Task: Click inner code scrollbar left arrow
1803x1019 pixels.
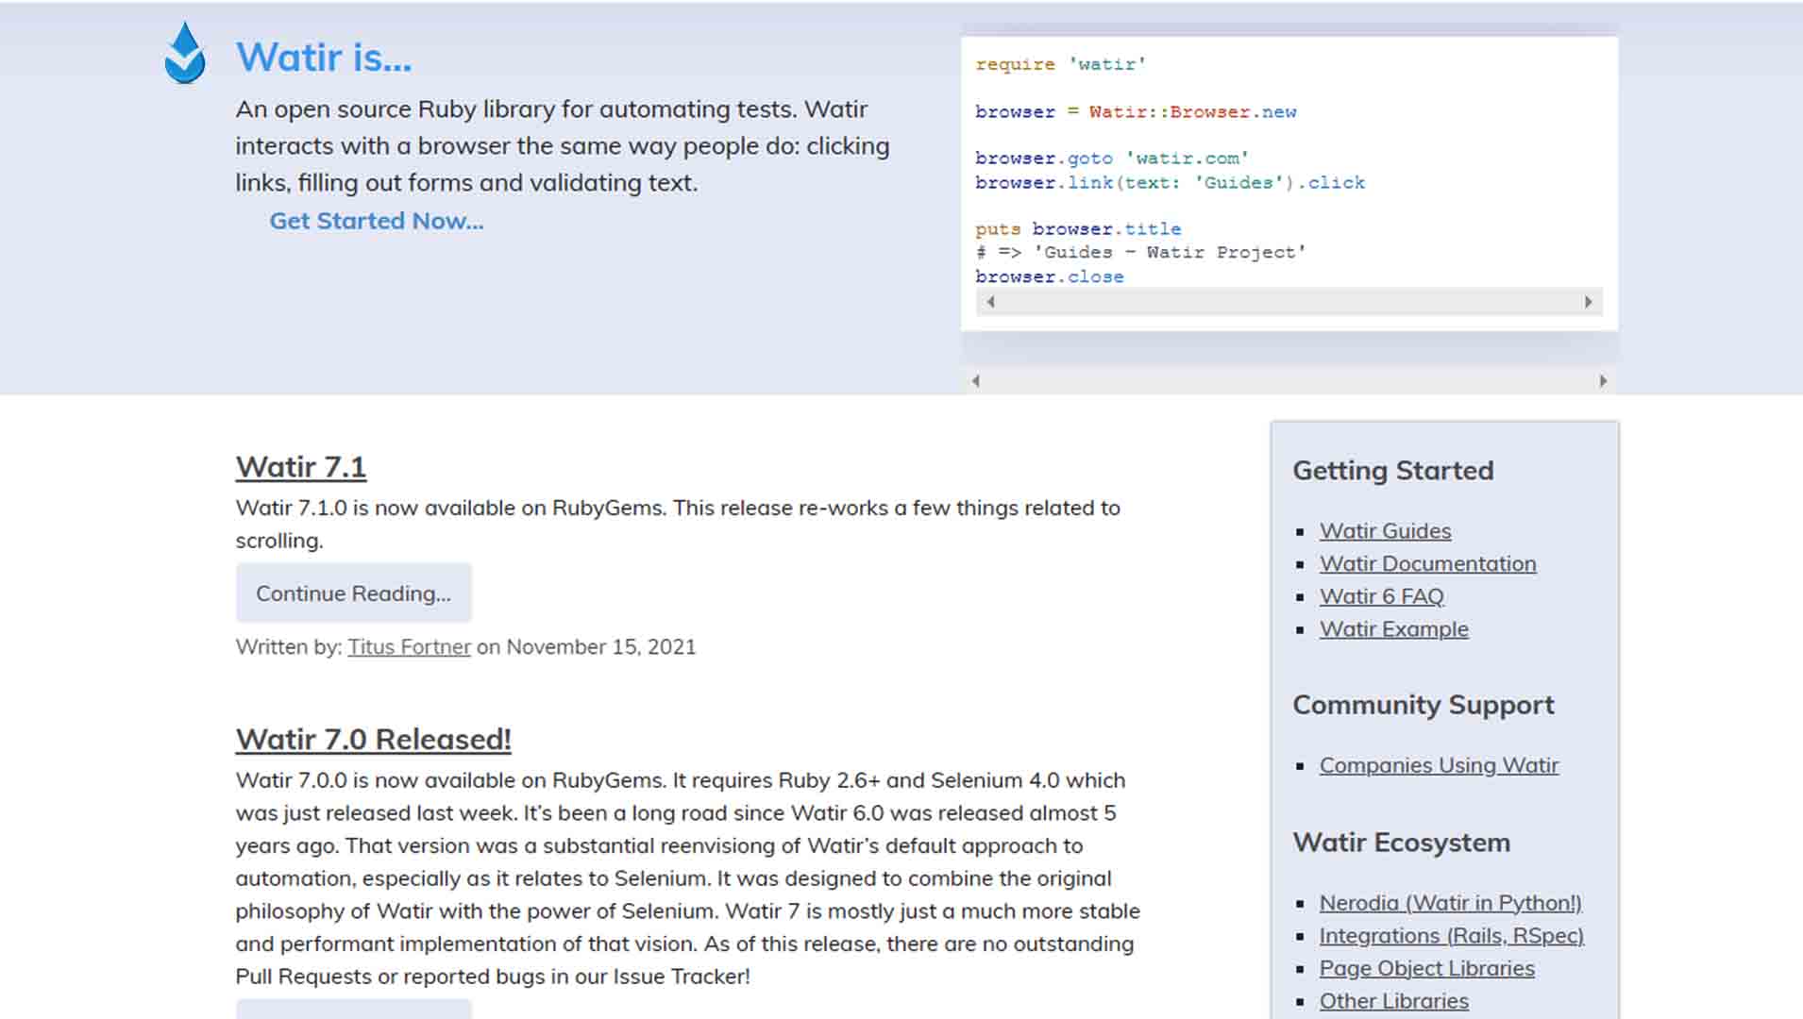Action: point(990,302)
